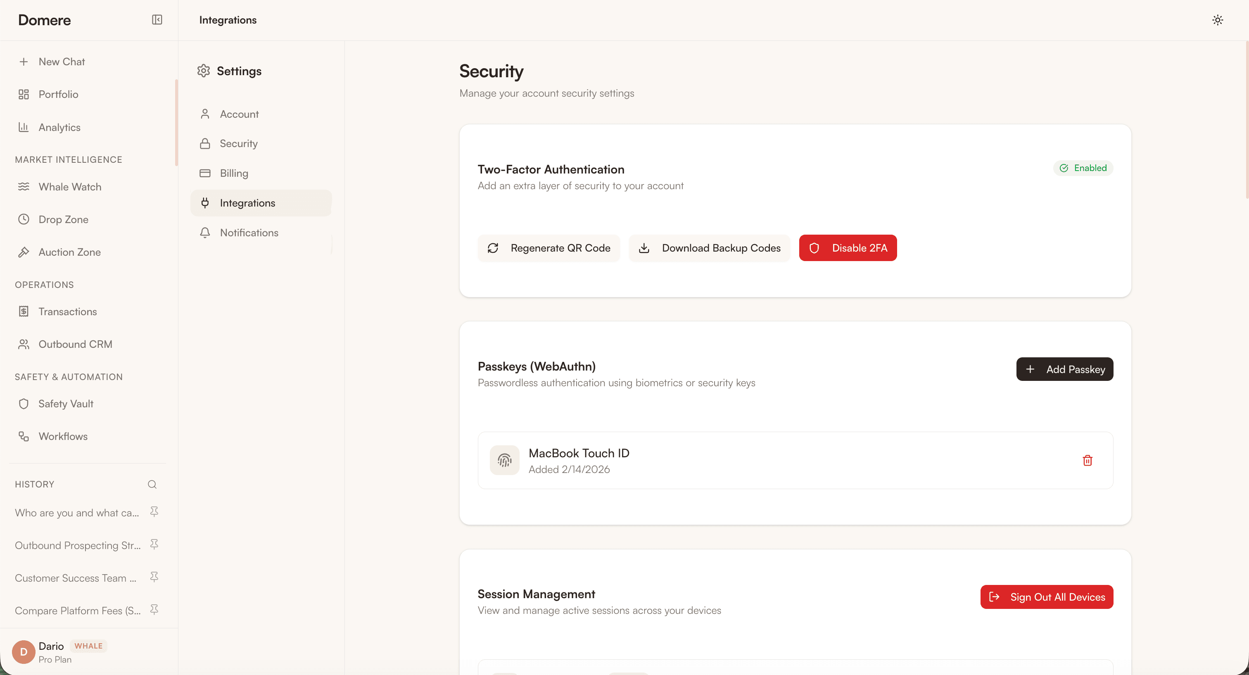Open Notifications settings
Viewport: 1249px width, 675px height.
point(249,233)
